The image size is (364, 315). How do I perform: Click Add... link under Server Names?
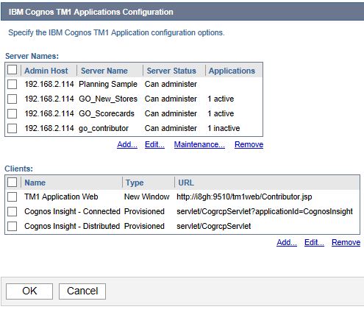click(127, 144)
